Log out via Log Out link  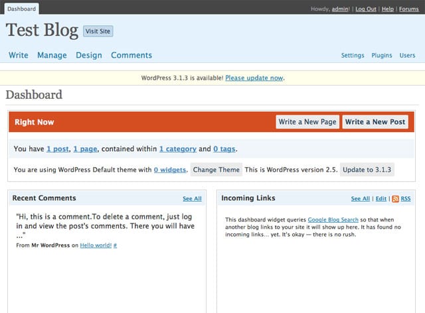pyautogui.click(x=366, y=9)
